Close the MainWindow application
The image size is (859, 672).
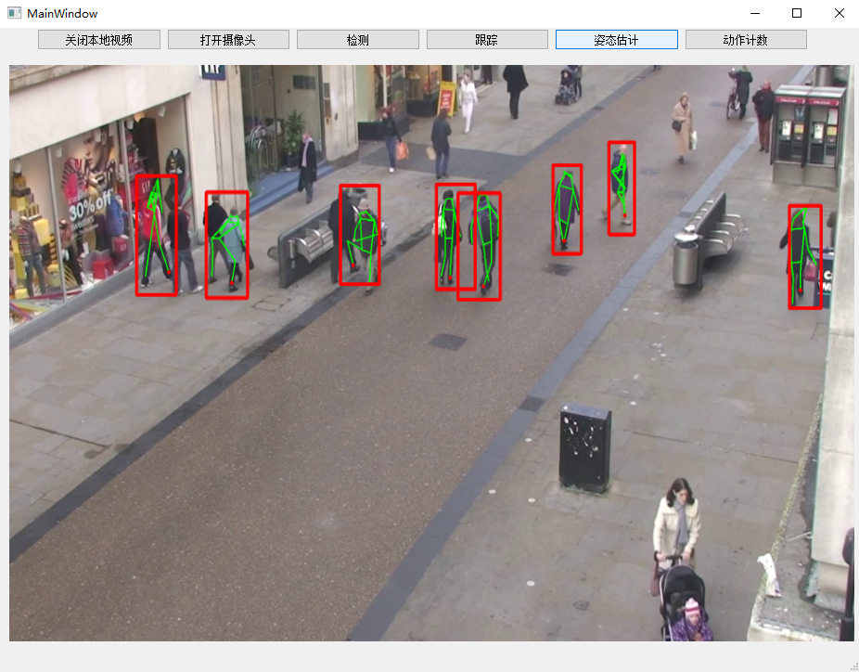(839, 13)
